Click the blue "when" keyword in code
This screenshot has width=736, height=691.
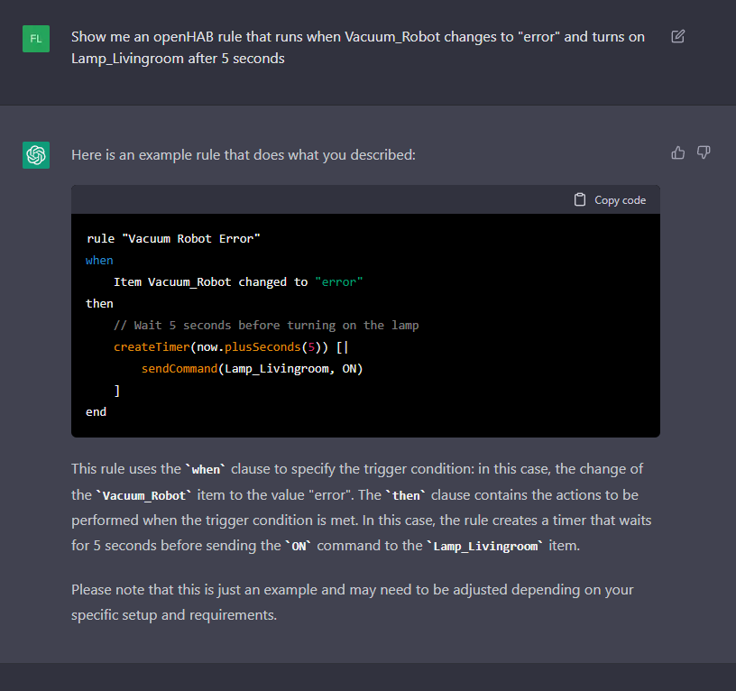[x=99, y=260]
